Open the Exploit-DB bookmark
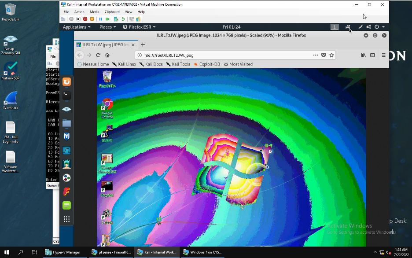The width and height of the screenshot is (412, 258). click(x=207, y=64)
